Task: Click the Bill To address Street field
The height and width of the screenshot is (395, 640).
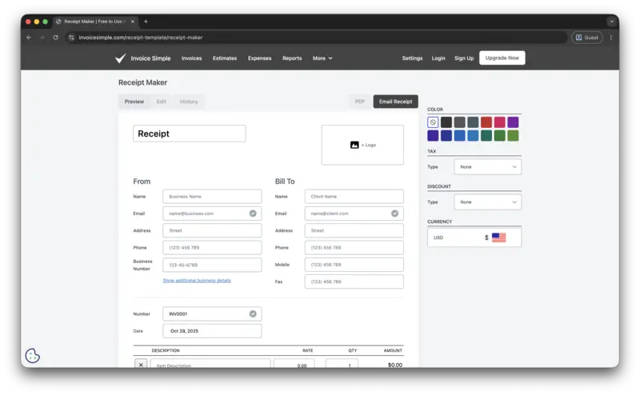Action: point(354,230)
